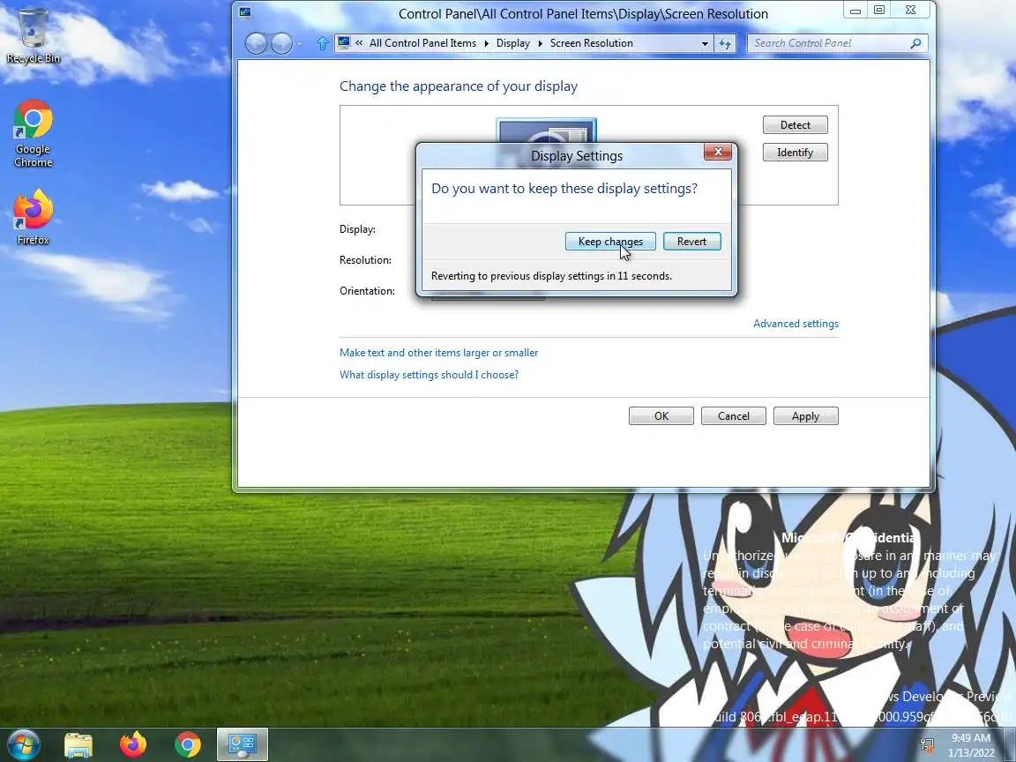Viewport: 1016px width, 762px height.
Task: Click the Identify button
Action: click(x=795, y=153)
